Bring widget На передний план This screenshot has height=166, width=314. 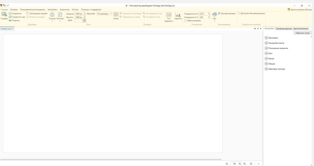(x=153, y=14)
